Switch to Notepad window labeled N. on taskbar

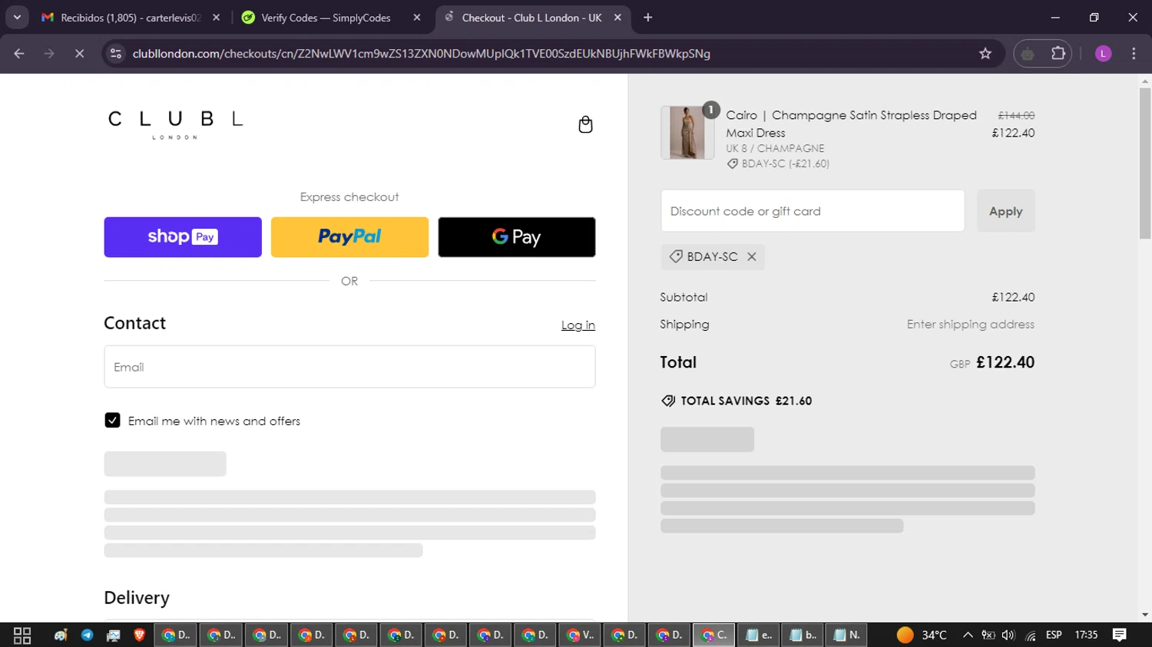pos(847,635)
